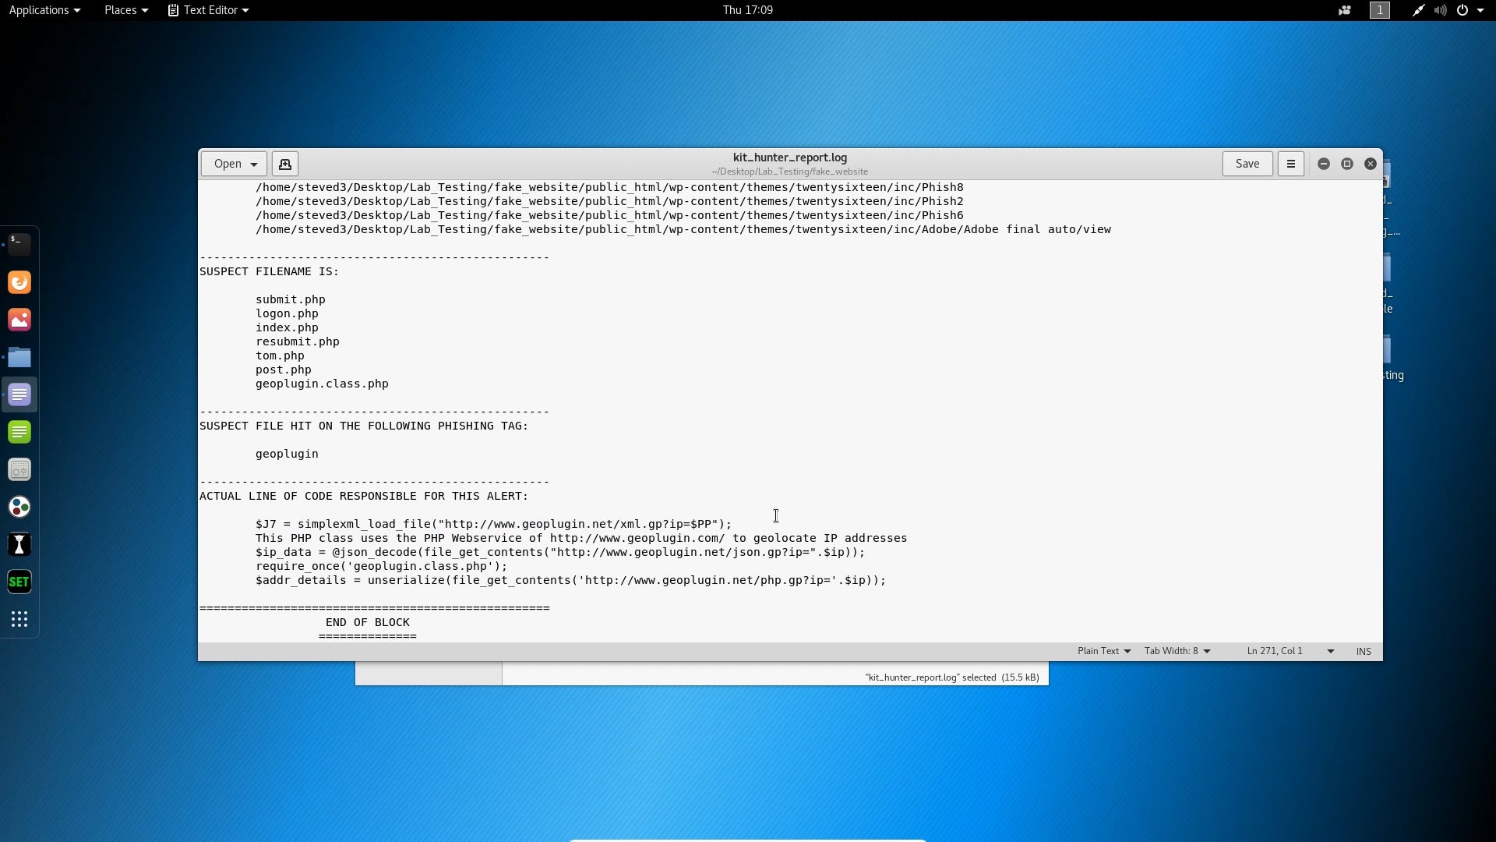Show the clock calendar Thu 17:09

747,10
